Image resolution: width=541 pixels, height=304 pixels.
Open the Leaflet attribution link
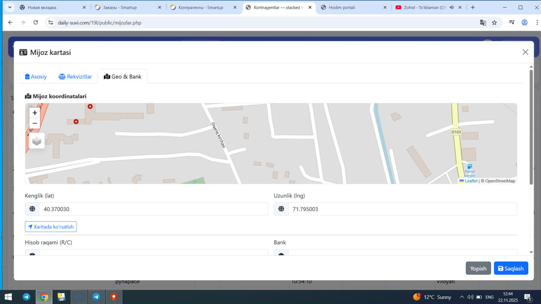pos(469,181)
